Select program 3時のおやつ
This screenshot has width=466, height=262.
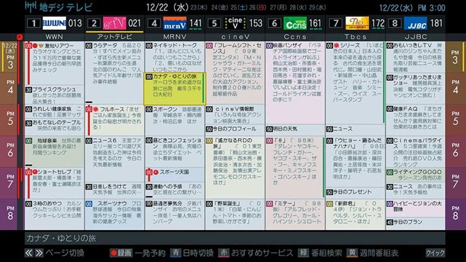(54, 214)
